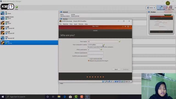Open the File menu of SLITER window

pos(61,24)
